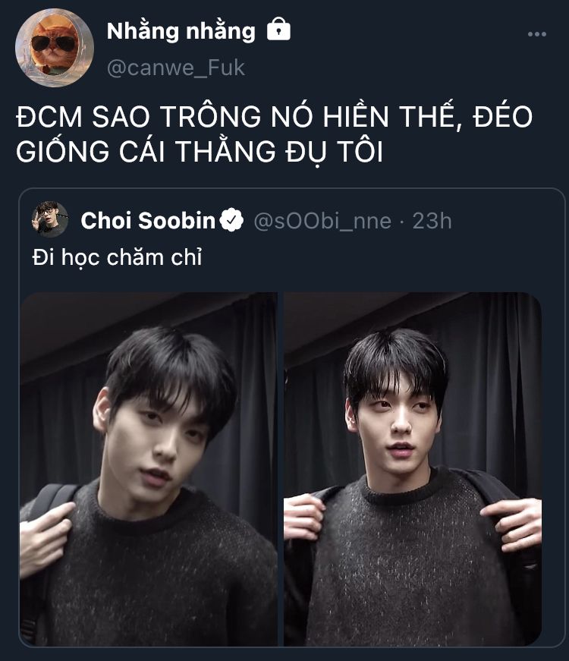View the right photo in the quoted tweet
This screenshot has height=661, width=569.
(x=413, y=469)
